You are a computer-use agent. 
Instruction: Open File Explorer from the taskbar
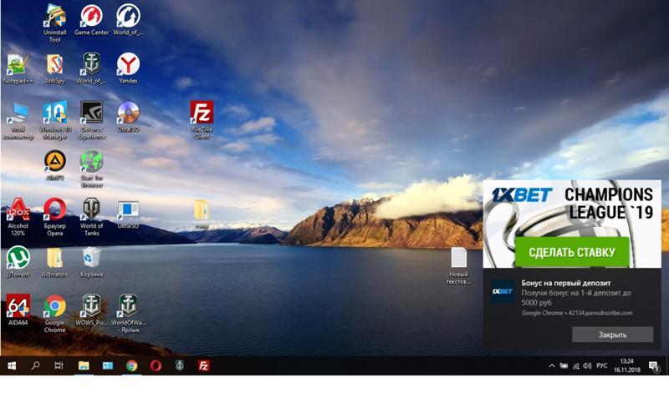coord(84,365)
